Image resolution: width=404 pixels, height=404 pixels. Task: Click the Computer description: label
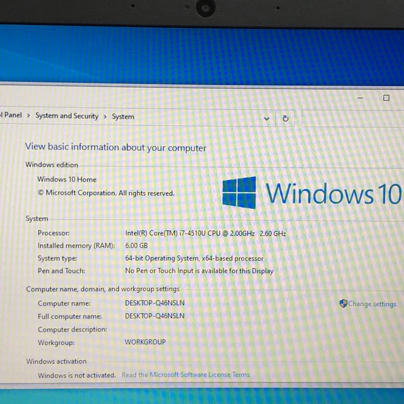(73, 330)
